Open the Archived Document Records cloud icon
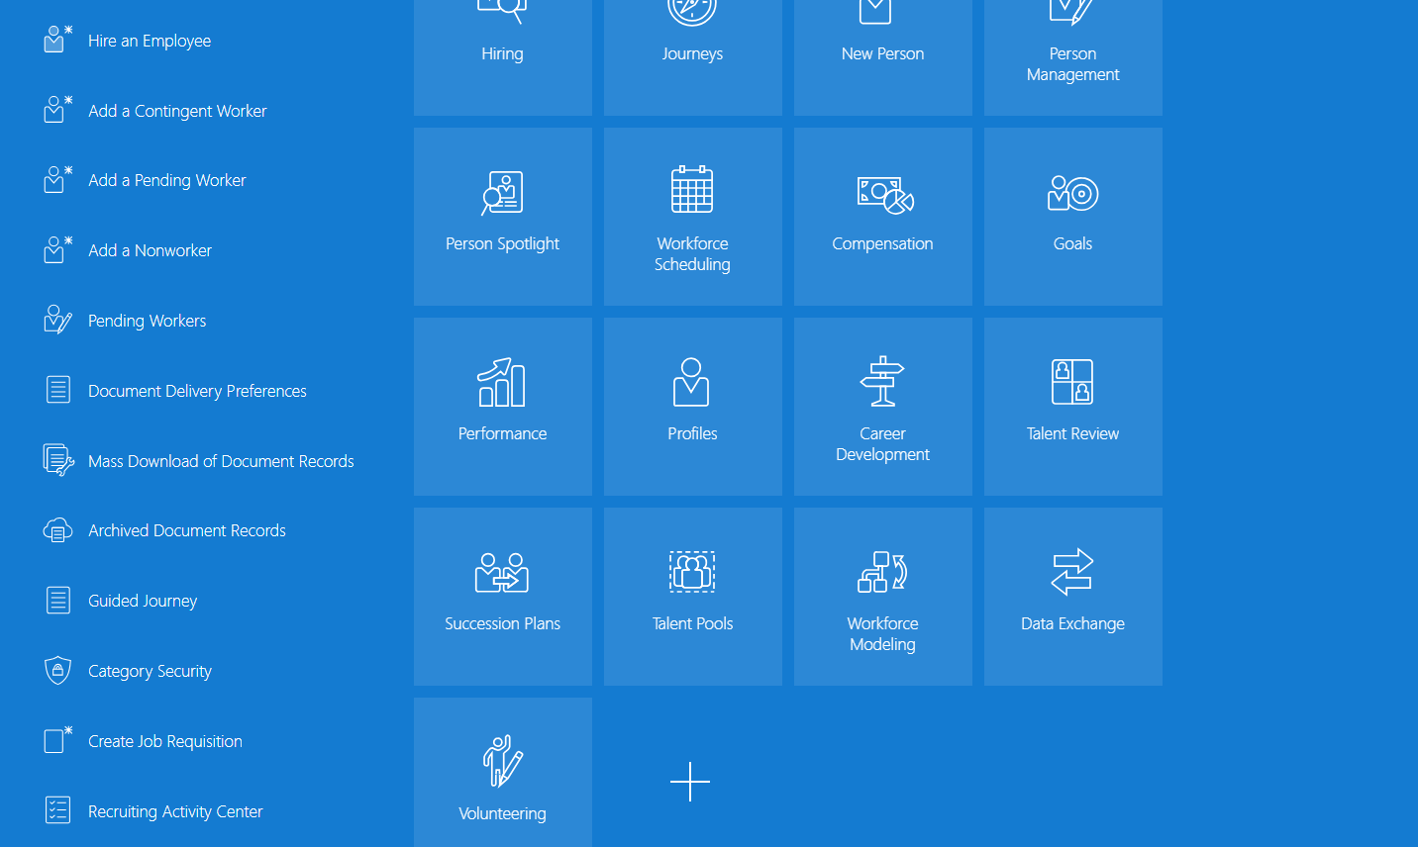This screenshot has width=1418, height=847. coord(58,530)
